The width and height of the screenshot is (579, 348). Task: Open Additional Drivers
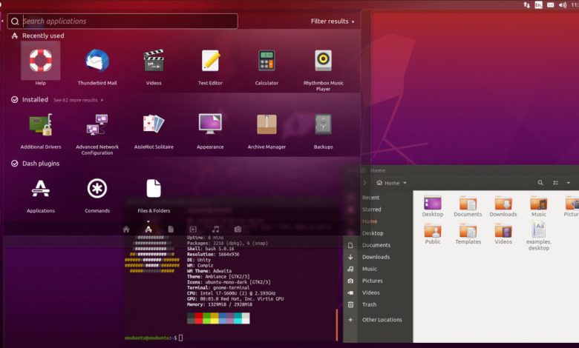(41, 124)
